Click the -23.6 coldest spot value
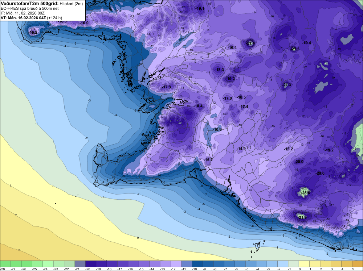Screen dimensions: 363x271 (x=305, y=193)
